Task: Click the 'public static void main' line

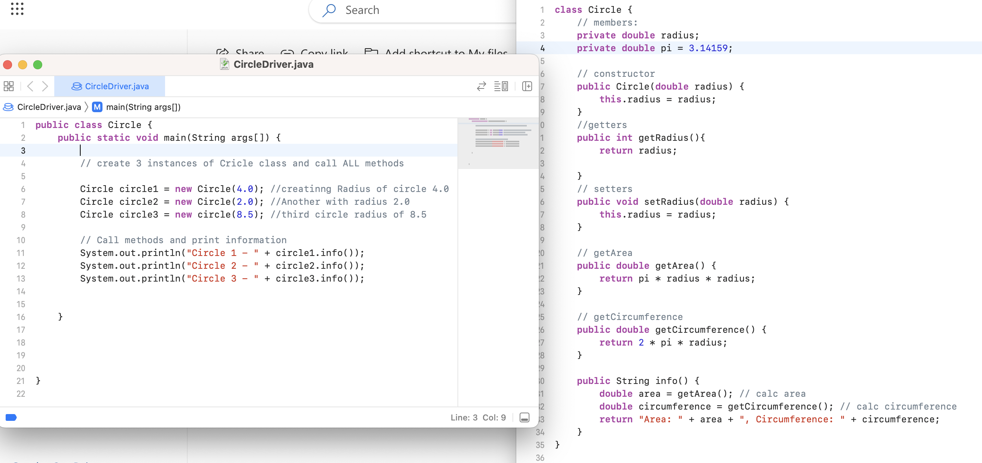Action: [169, 138]
